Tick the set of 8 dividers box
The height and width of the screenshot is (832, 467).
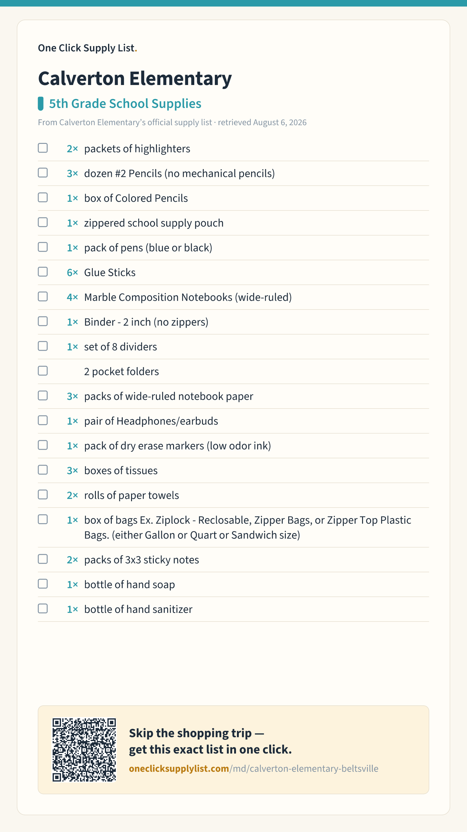pyautogui.click(x=43, y=346)
